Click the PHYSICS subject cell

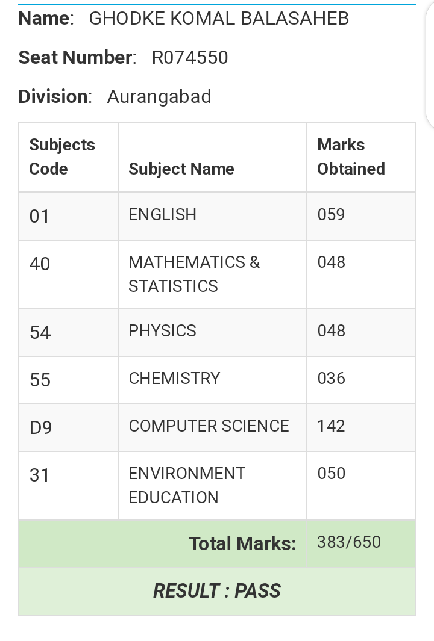[213, 332]
